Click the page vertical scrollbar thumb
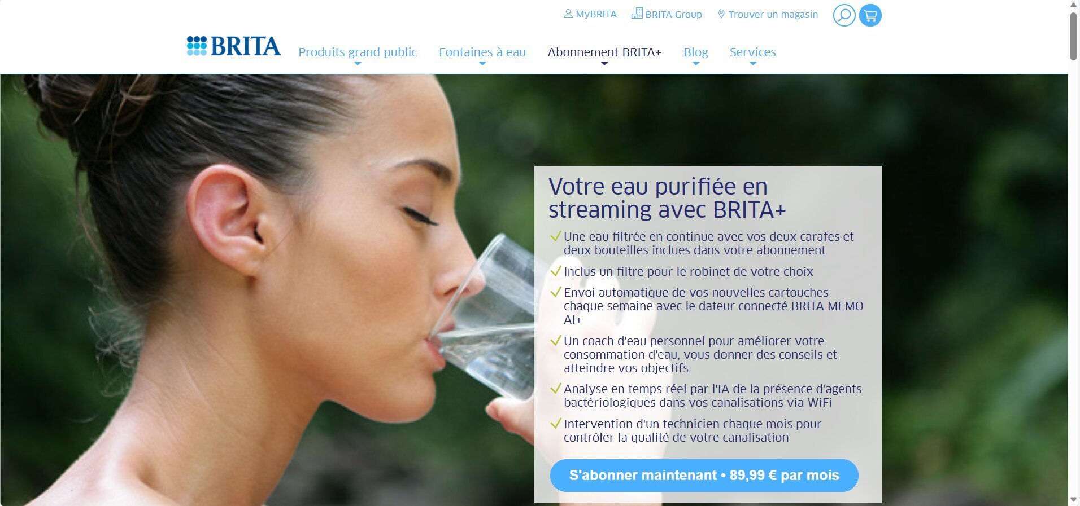1080x506 pixels. [1074, 36]
